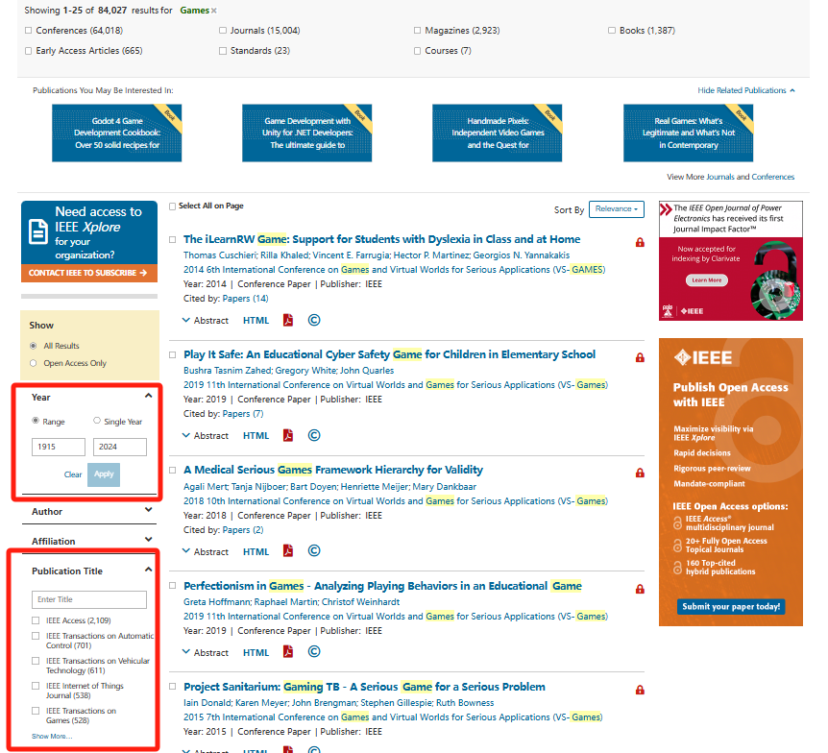Image resolution: width=828 pixels, height=753 pixels.
Task: Tick the Standards (23) filter checkbox
Action: coord(223,51)
